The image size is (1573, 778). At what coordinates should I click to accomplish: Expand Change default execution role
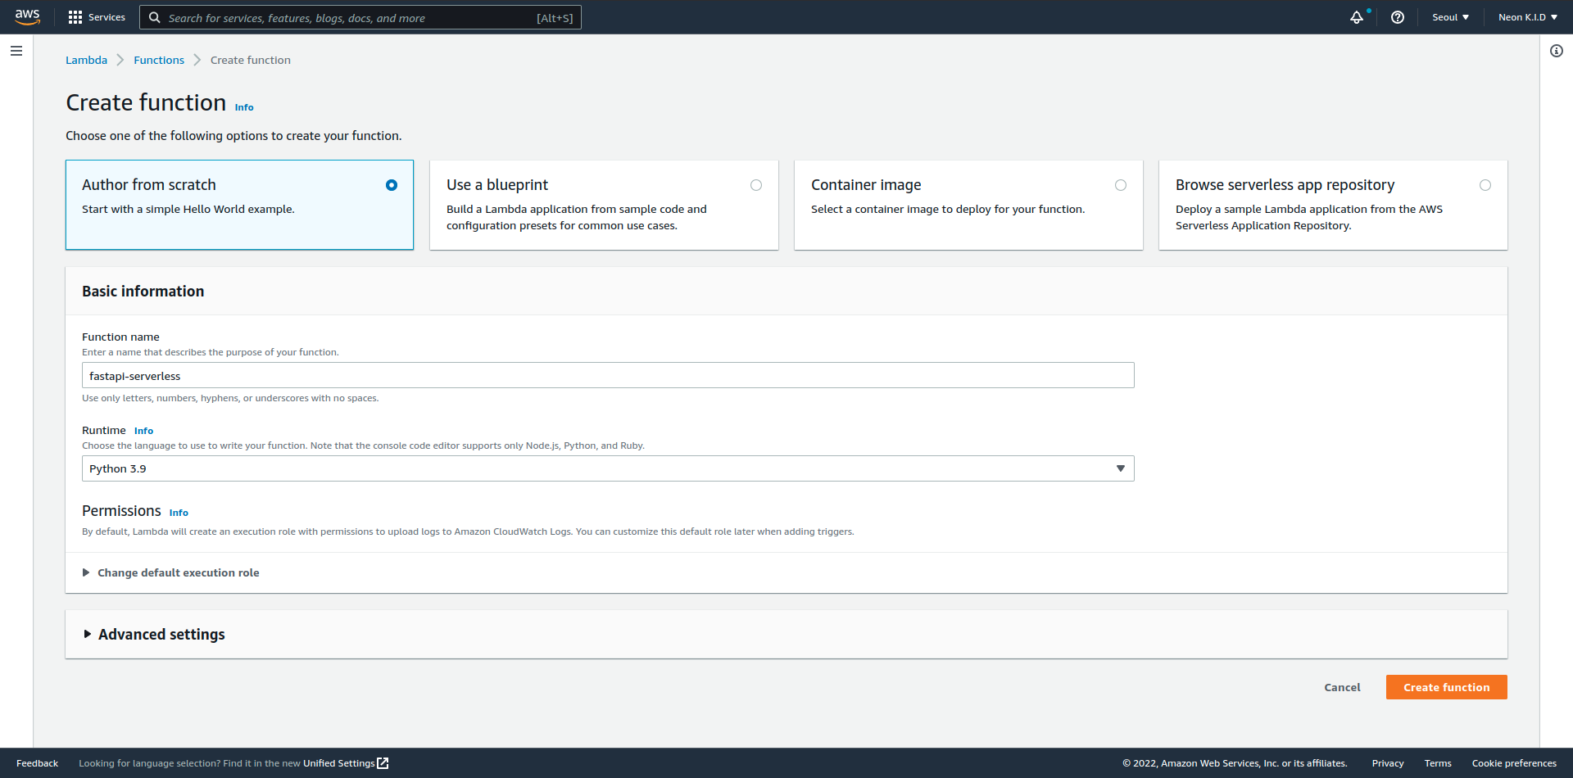click(170, 572)
